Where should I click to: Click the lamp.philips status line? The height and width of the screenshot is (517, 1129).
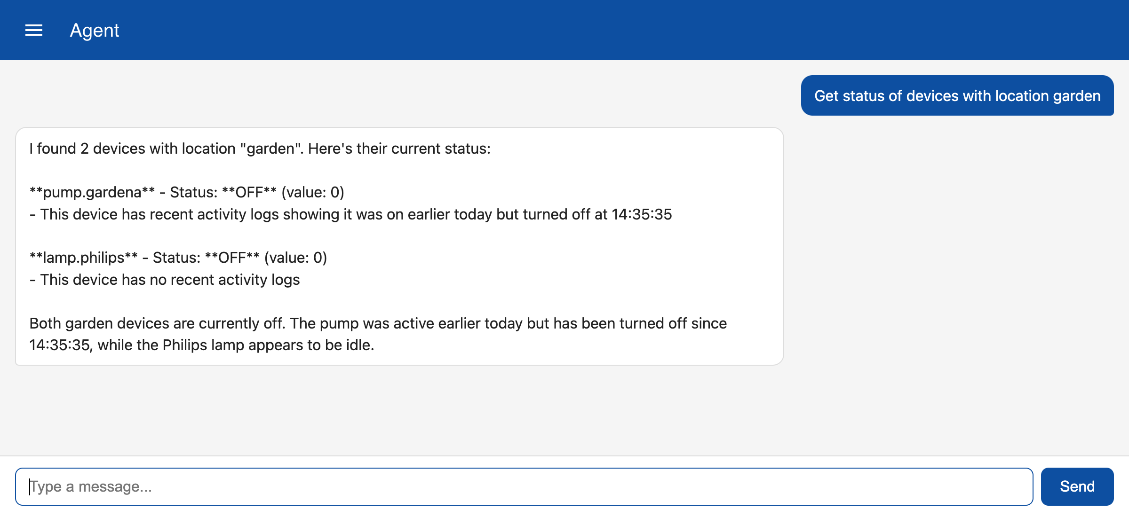(178, 258)
